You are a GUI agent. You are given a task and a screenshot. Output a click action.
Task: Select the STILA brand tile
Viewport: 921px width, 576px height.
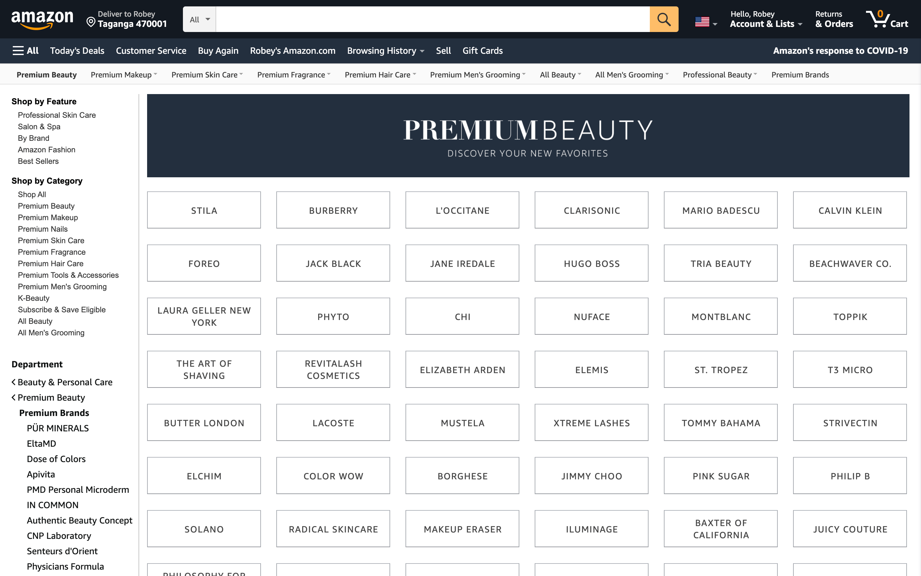(204, 210)
